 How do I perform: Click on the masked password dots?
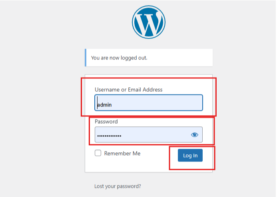tap(109, 136)
